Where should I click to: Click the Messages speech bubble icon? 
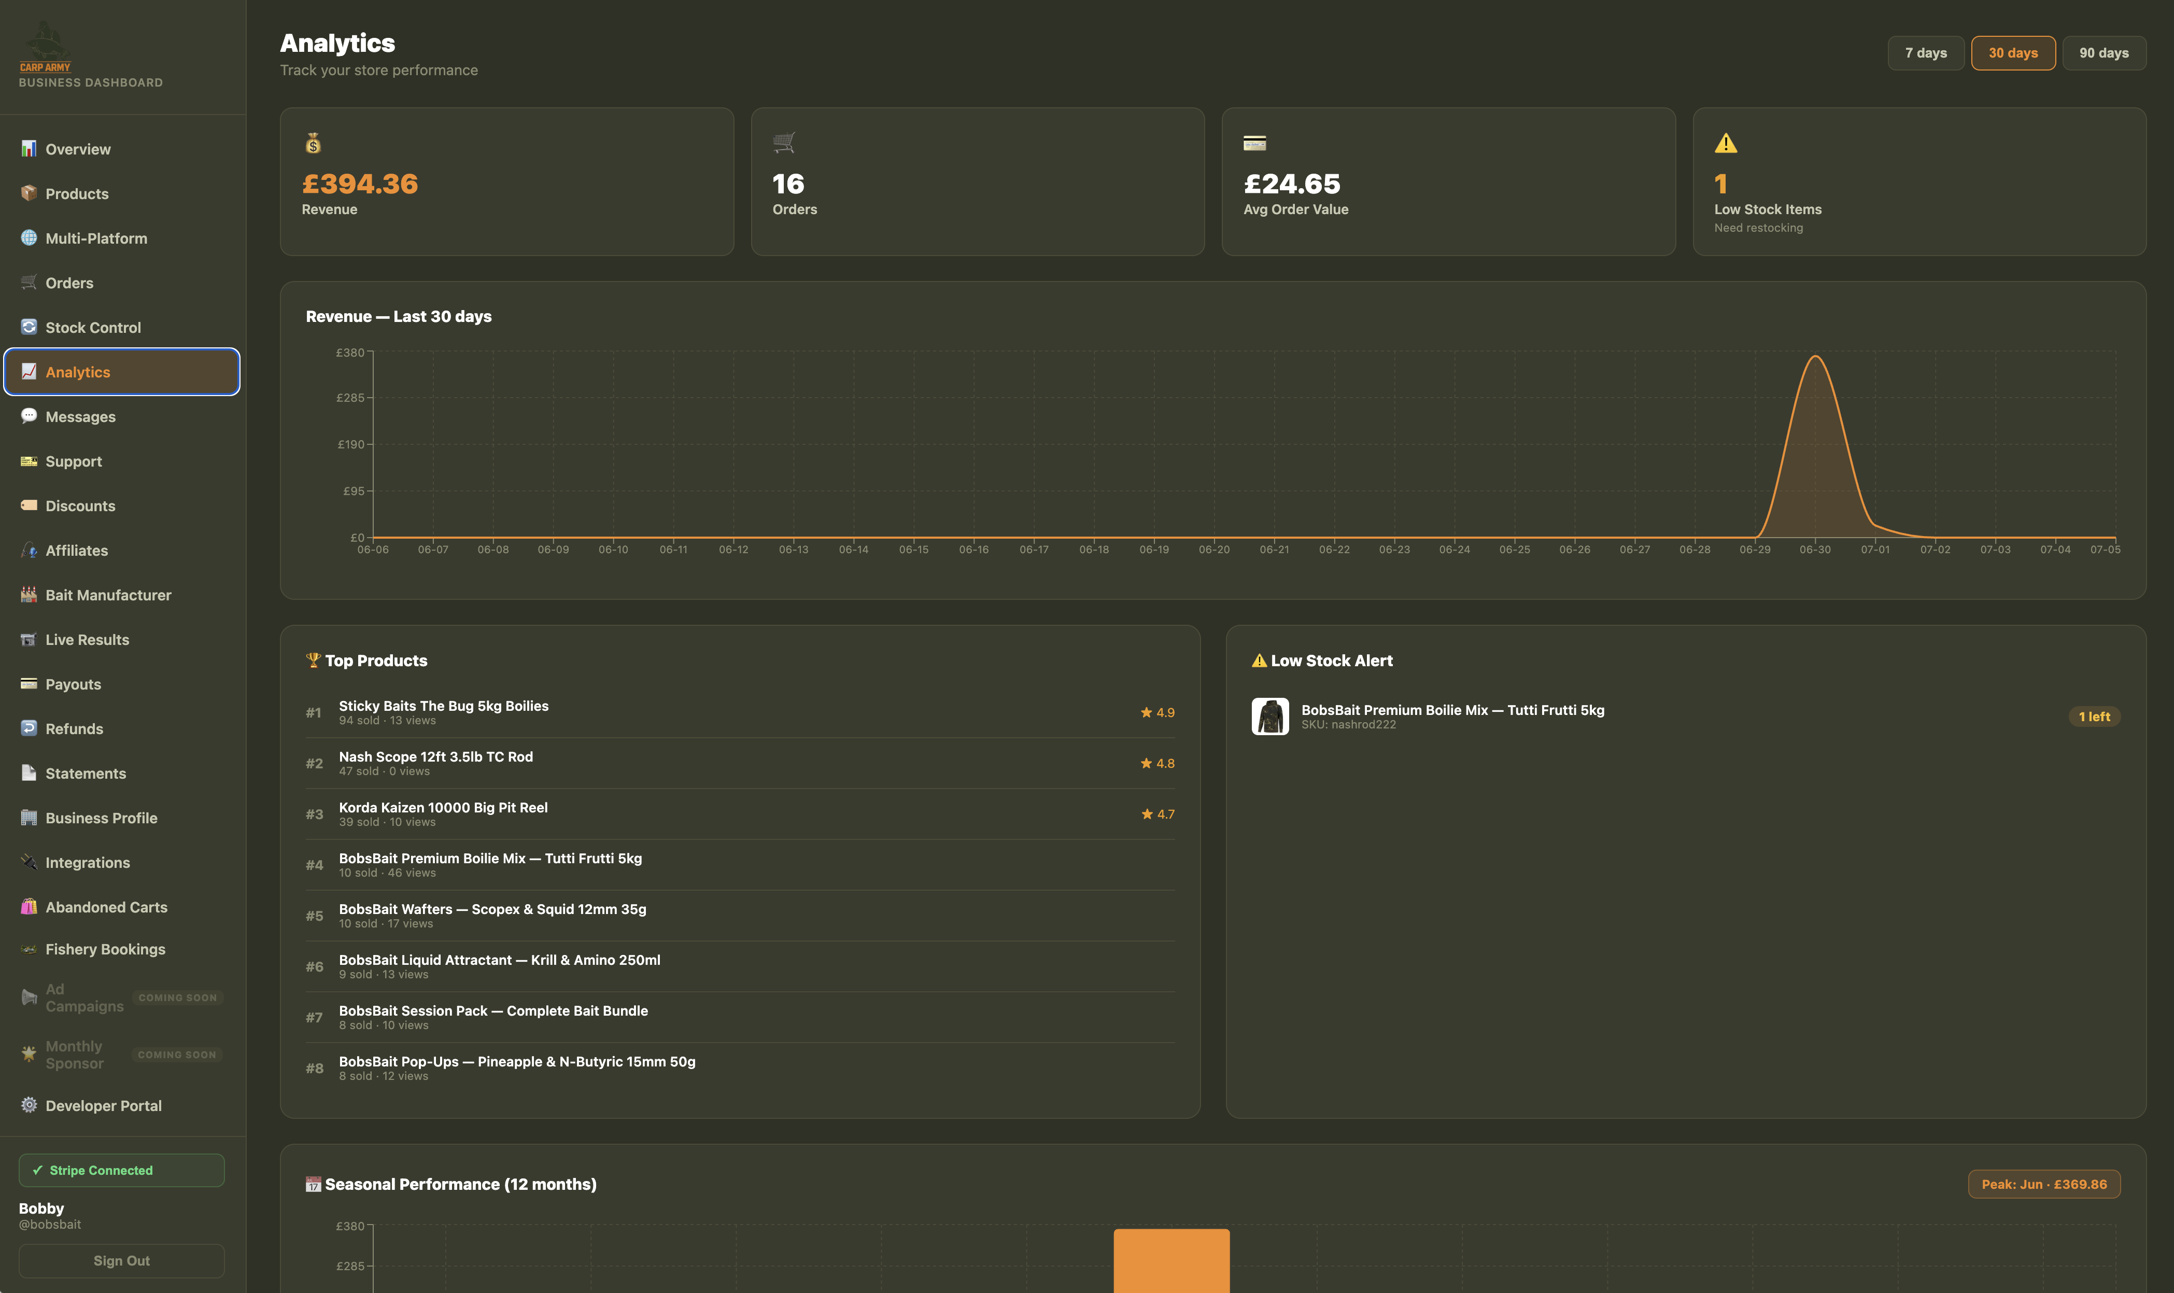pos(29,416)
